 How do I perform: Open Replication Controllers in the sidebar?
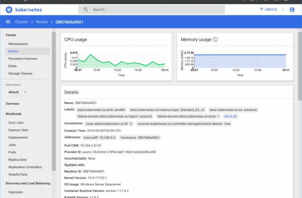click(25, 167)
